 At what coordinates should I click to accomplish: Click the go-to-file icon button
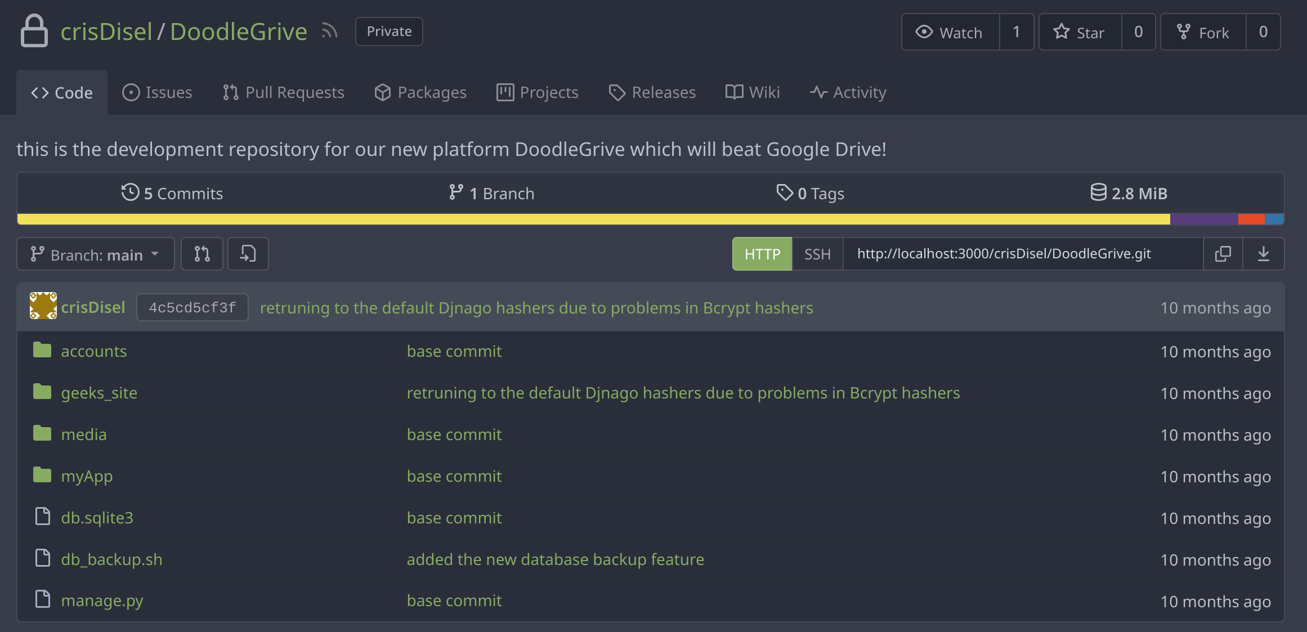[248, 254]
